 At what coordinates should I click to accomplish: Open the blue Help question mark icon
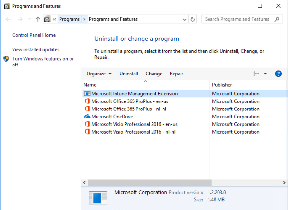point(278,74)
